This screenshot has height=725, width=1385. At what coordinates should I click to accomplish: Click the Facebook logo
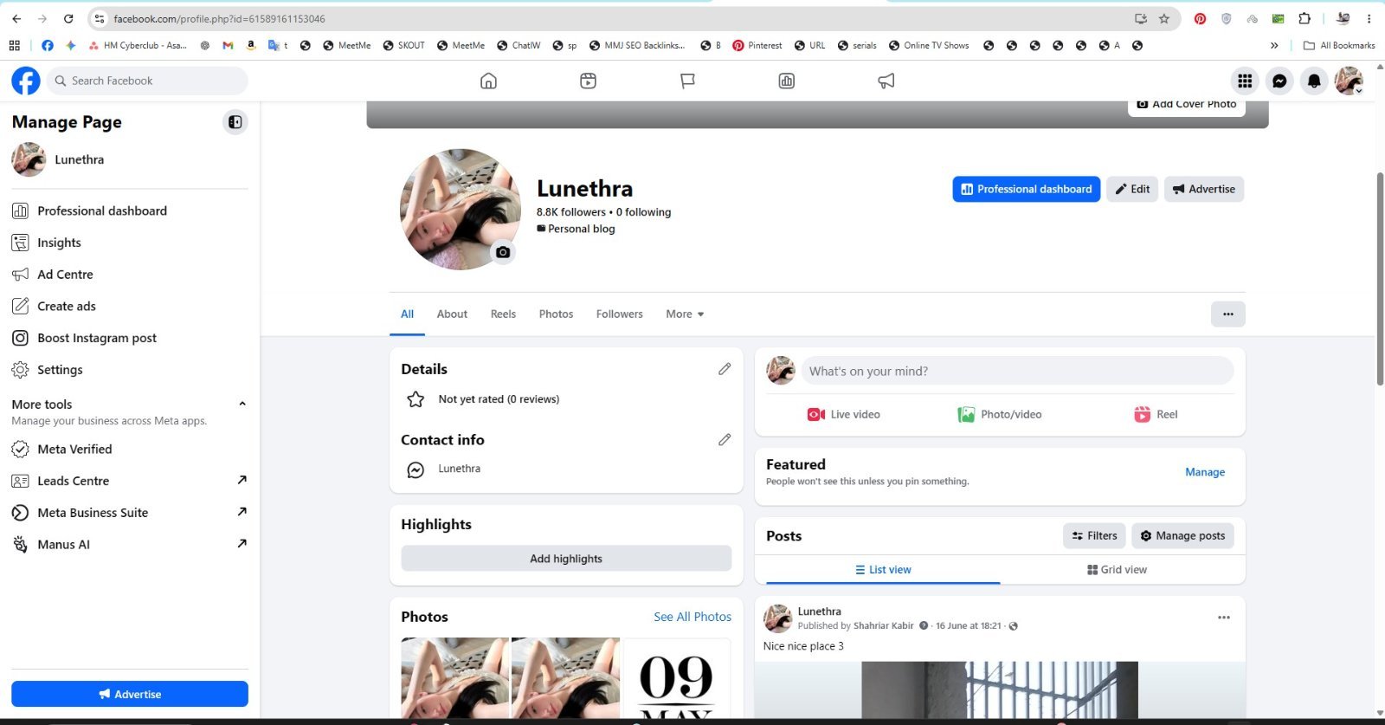[x=26, y=81]
